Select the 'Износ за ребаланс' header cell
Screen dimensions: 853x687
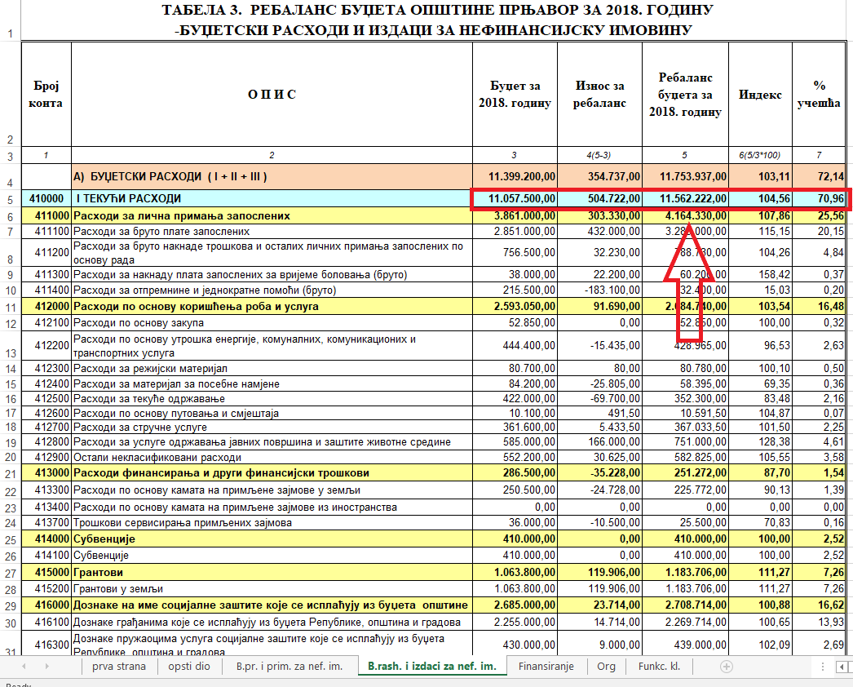tap(600, 94)
